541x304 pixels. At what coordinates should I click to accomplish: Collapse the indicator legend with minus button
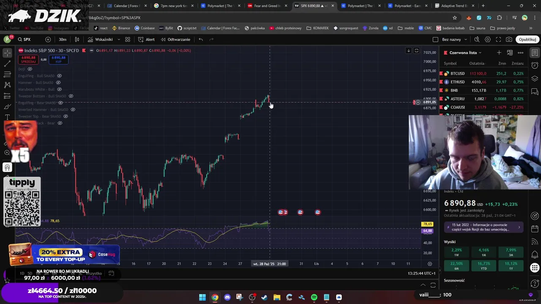91,50
